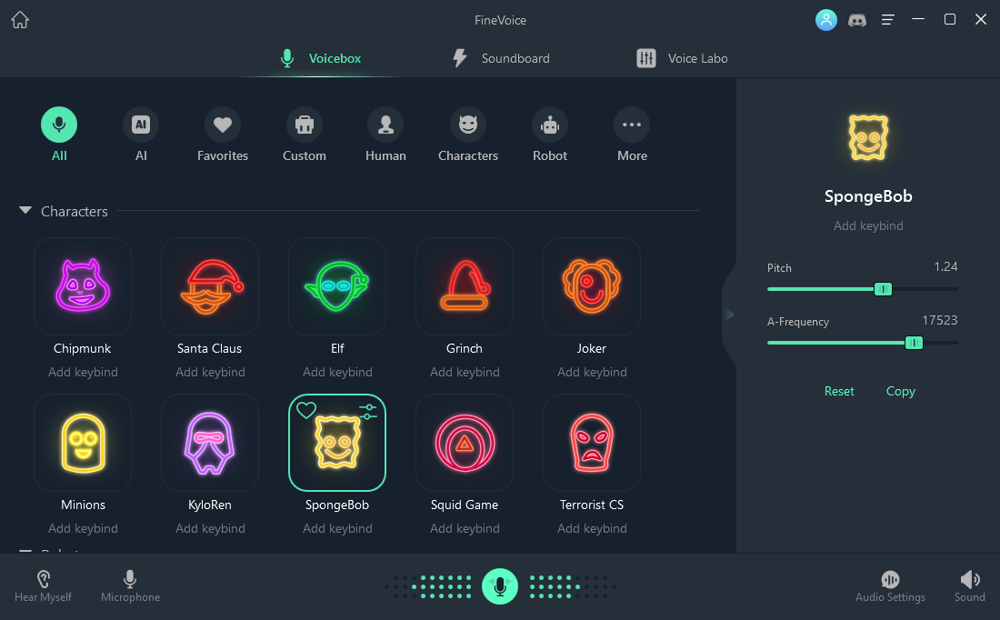The width and height of the screenshot is (1000, 620).
Task: Adjust the Pitch slider
Action: click(x=884, y=289)
